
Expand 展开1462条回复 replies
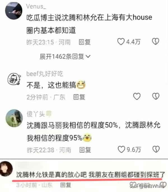(x=65, y=57)
